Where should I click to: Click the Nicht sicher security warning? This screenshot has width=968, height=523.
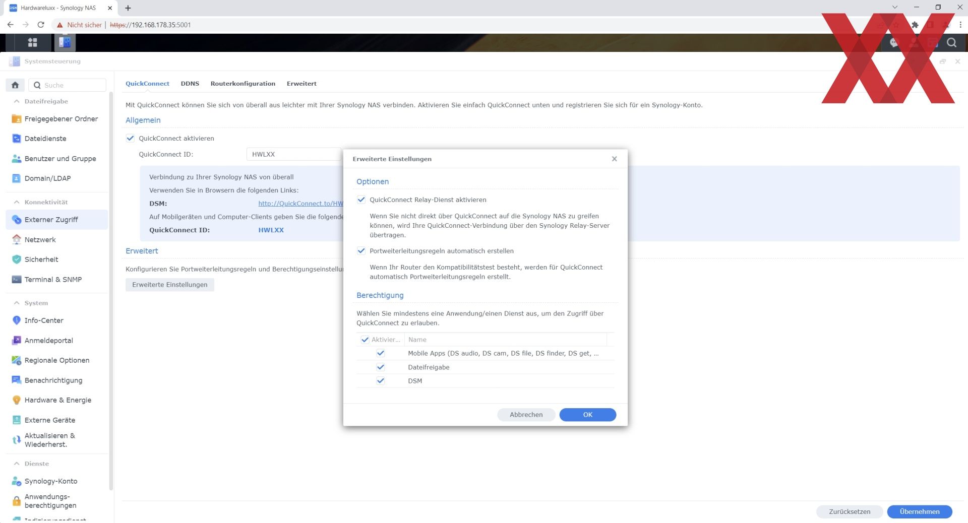point(79,25)
